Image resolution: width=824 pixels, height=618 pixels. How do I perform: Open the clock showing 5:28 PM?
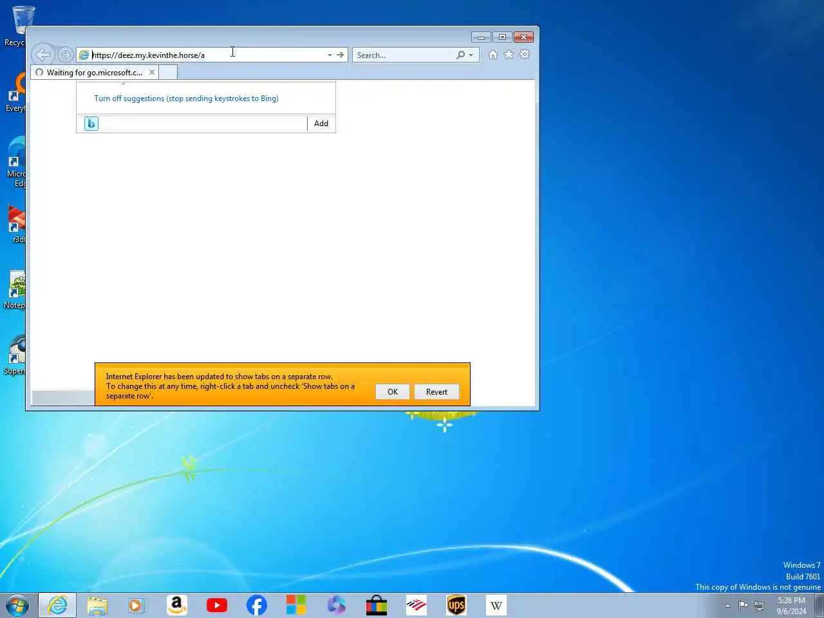pos(791,606)
